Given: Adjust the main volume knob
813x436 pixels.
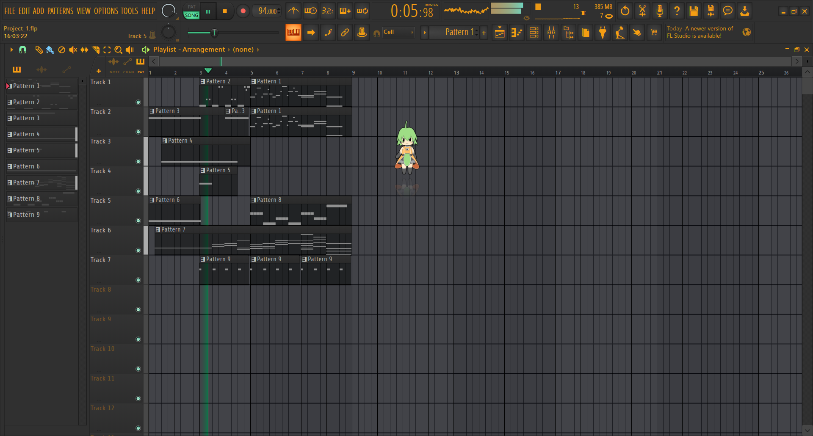Looking at the screenshot, I should tap(169, 11).
